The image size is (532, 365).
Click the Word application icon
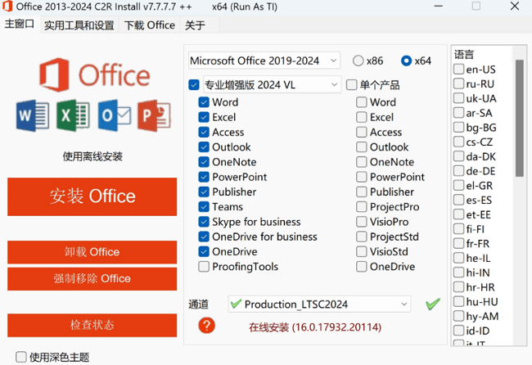33,115
